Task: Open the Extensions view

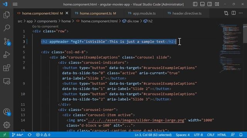Action: click(x=7, y=68)
